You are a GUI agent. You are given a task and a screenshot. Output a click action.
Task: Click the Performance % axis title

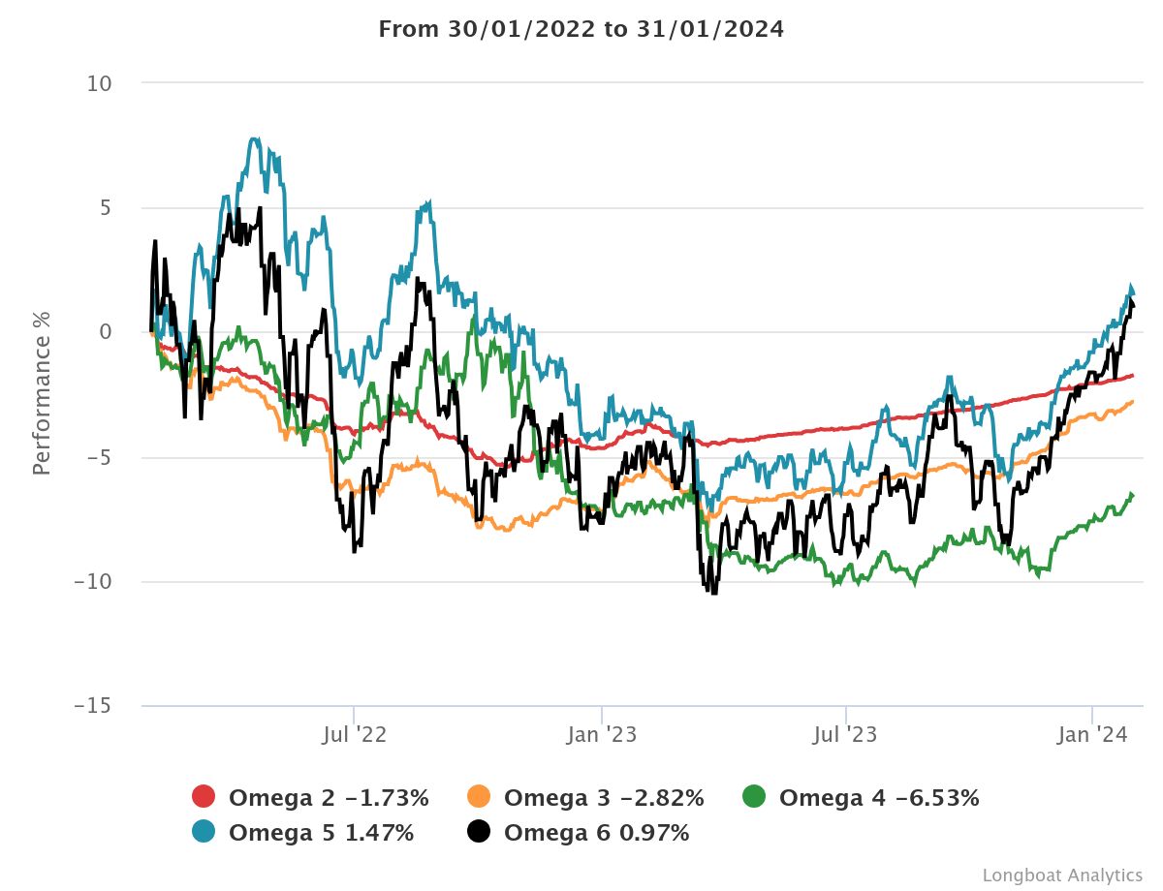tap(42, 394)
